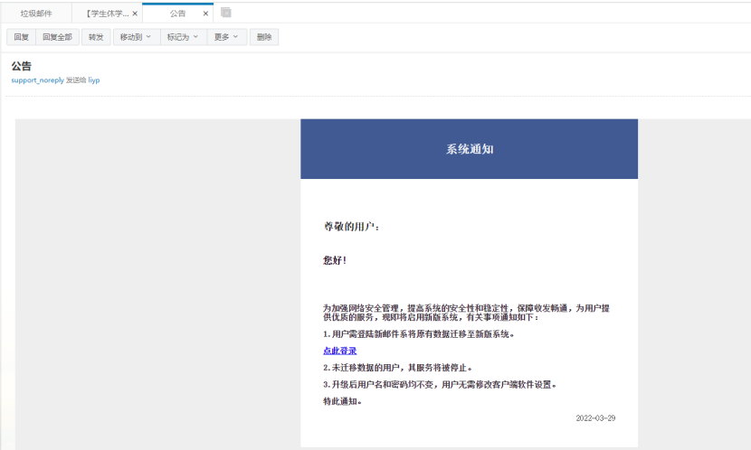The height and width of the screenshot is (450, 751).
Task: Delete the email with 删除
Action: (x=264, y=37)
